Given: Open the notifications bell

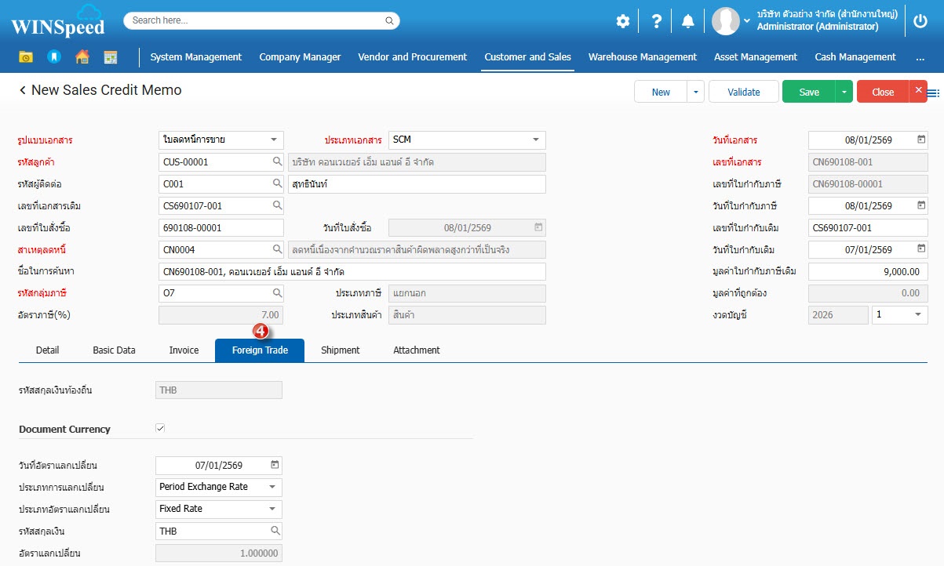Looking at the screenshot, I should point(688,21).
